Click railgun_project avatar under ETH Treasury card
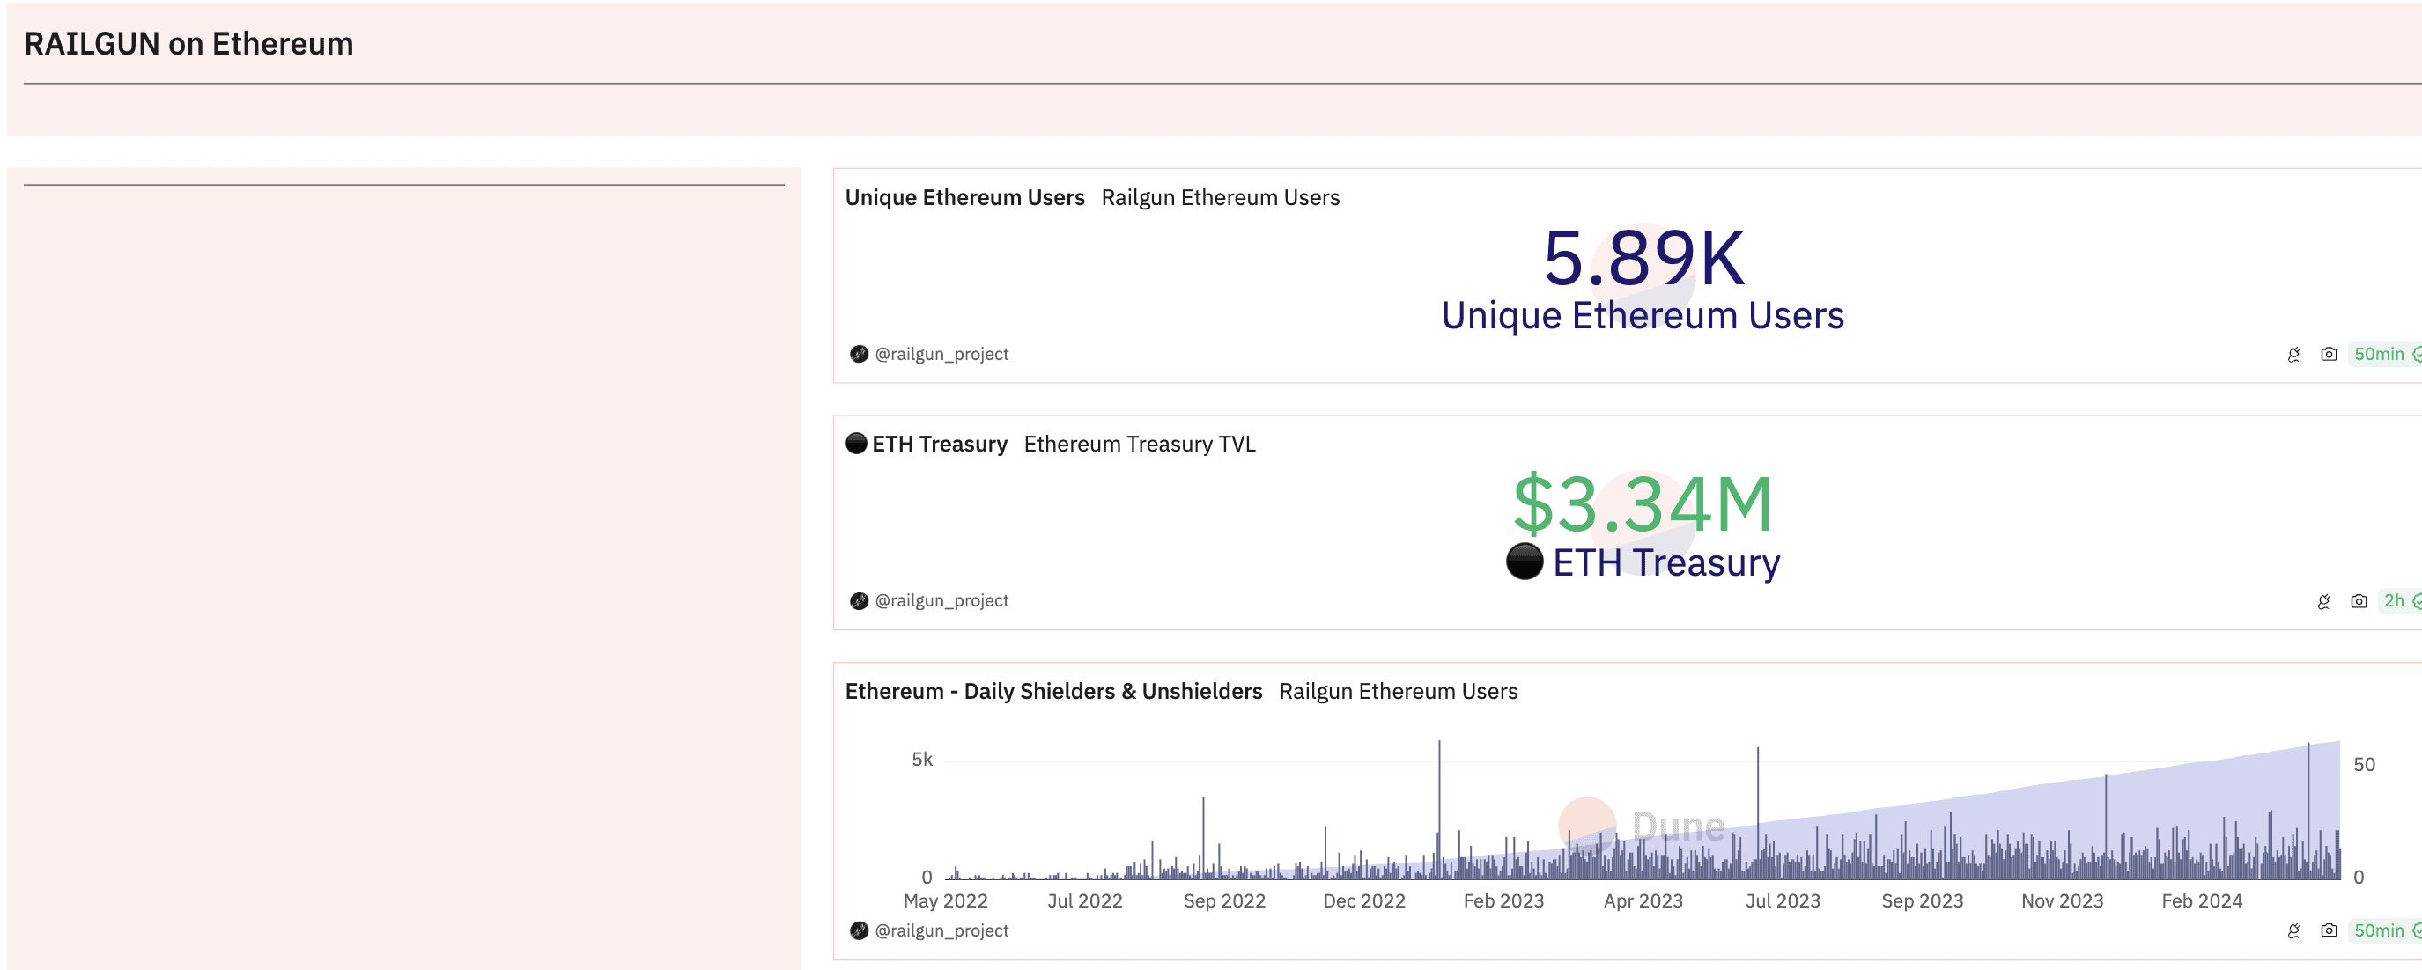Viewport: 2422px width, 970px height. click(859, 601)
